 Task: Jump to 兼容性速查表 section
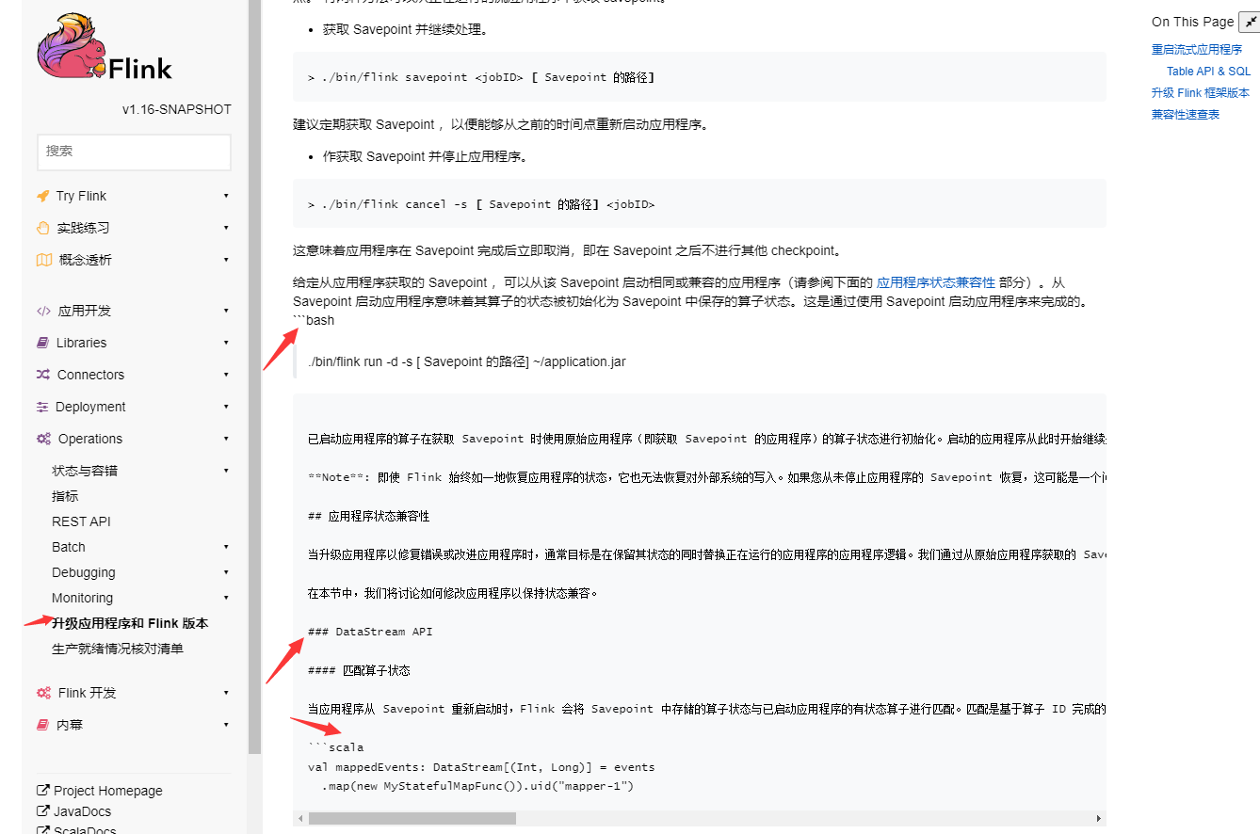click(1186, 115)
